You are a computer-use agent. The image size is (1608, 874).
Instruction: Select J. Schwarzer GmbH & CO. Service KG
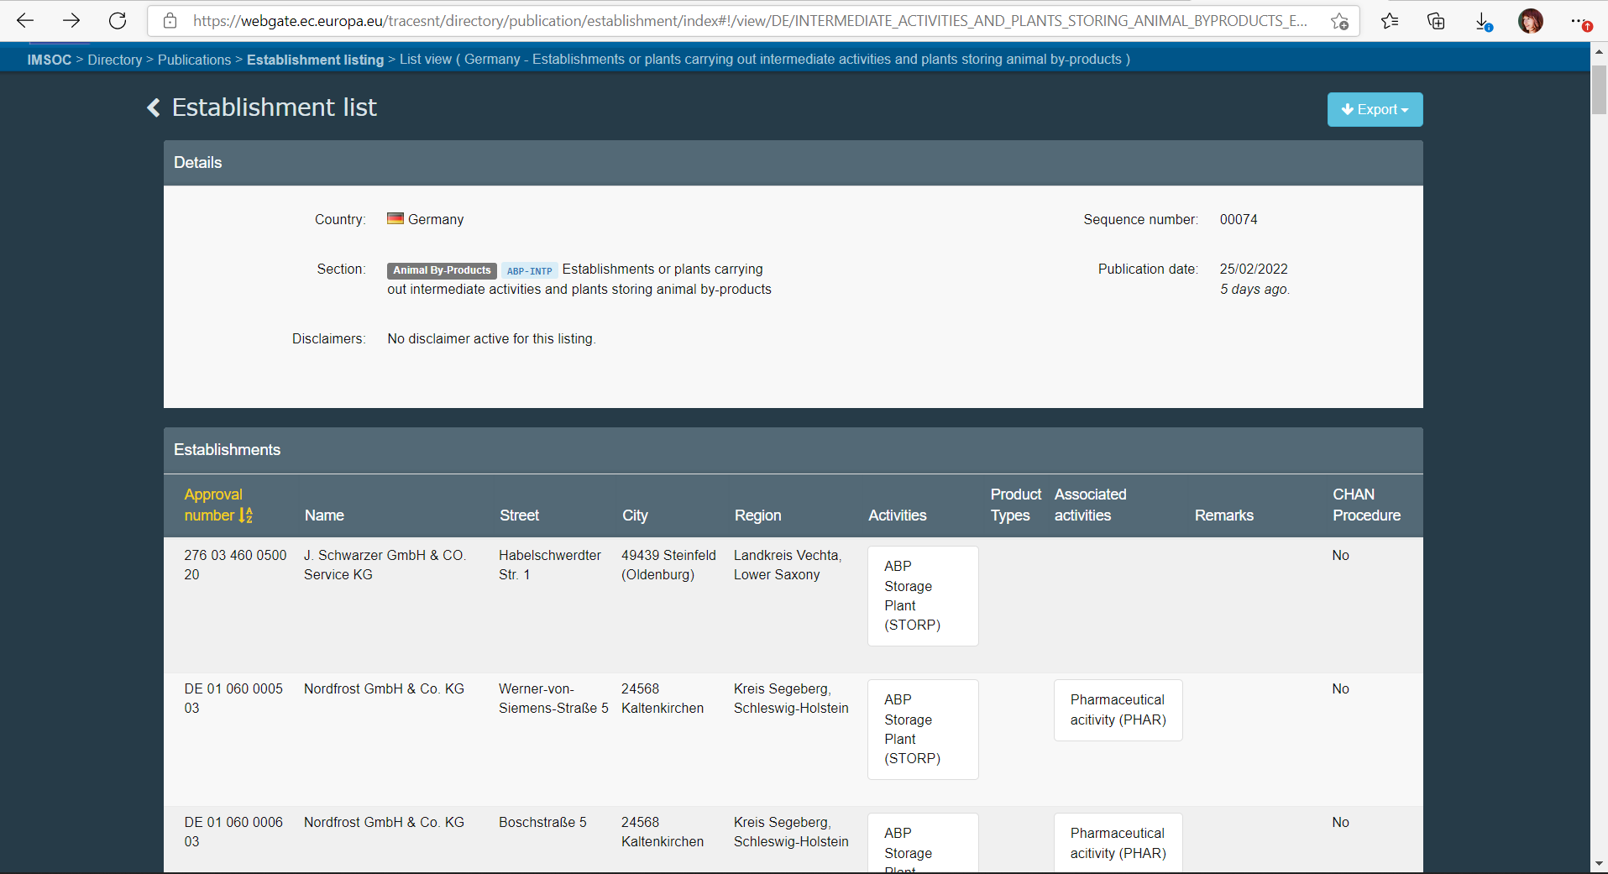click(x=385, y=565)
